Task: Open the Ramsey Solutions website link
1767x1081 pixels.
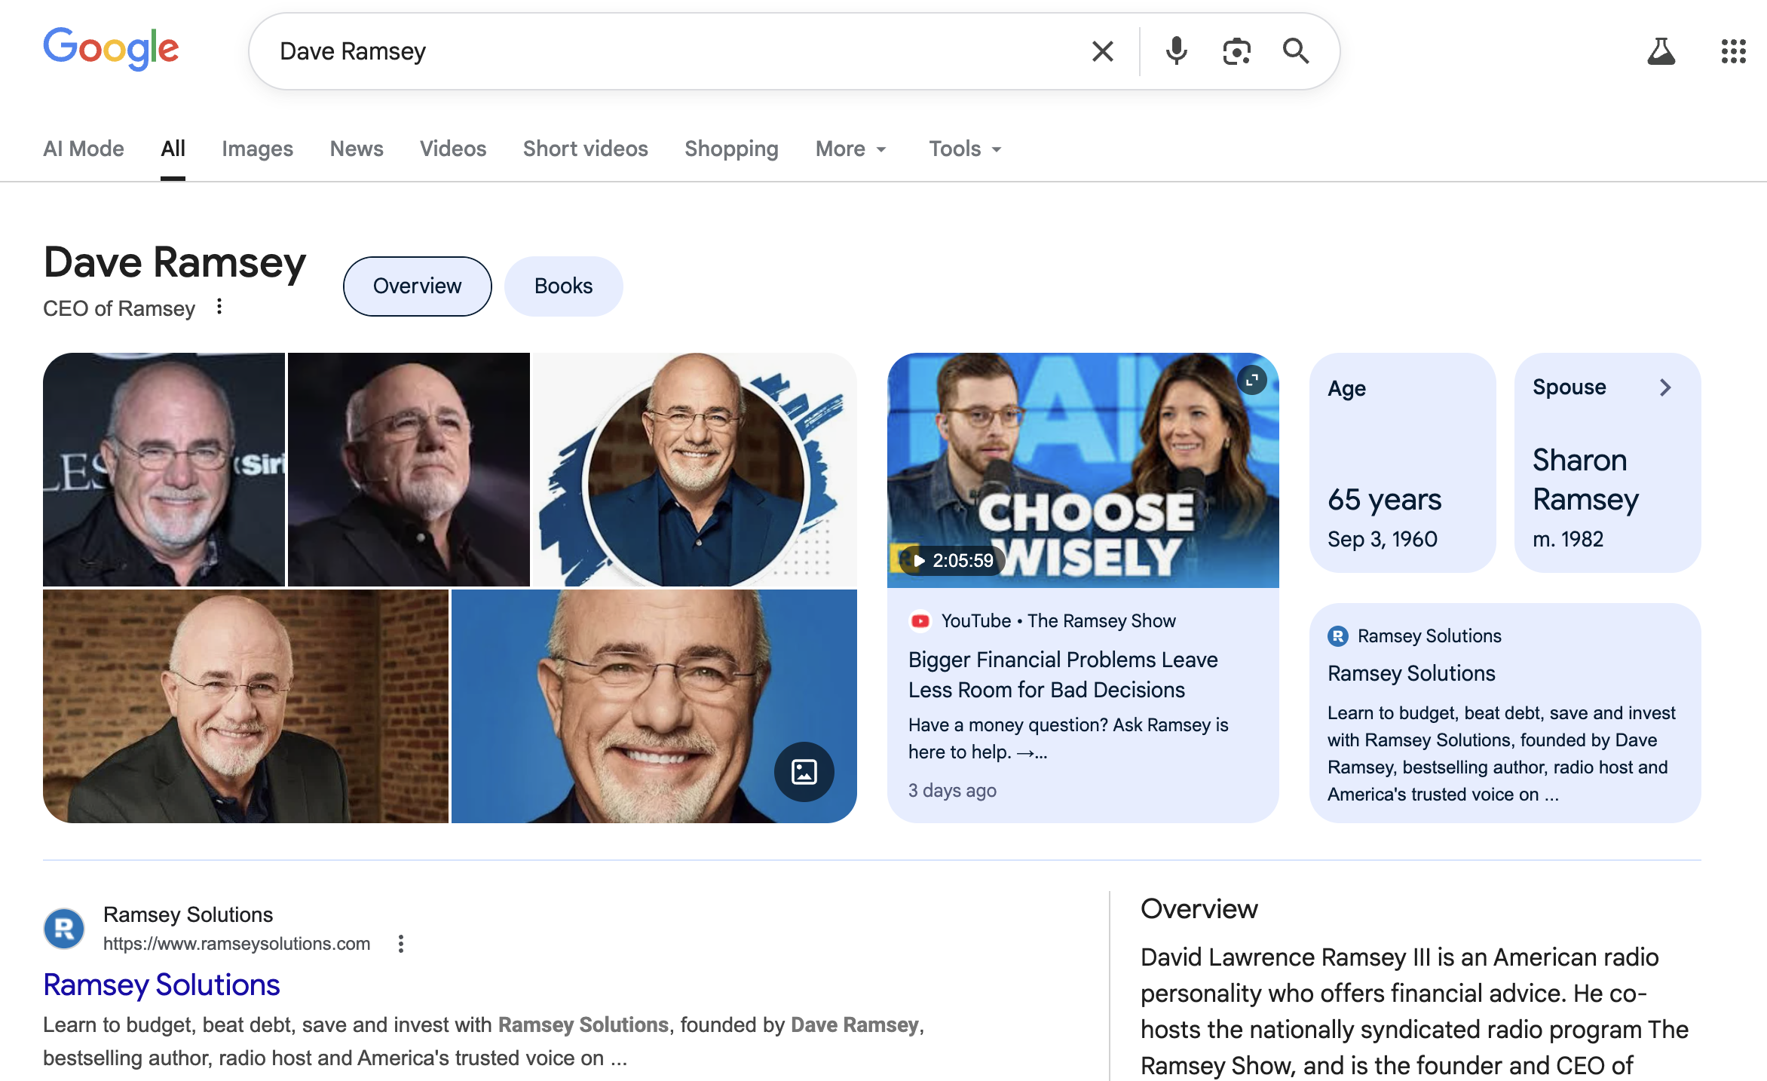Action: click(x=161, y=985)
